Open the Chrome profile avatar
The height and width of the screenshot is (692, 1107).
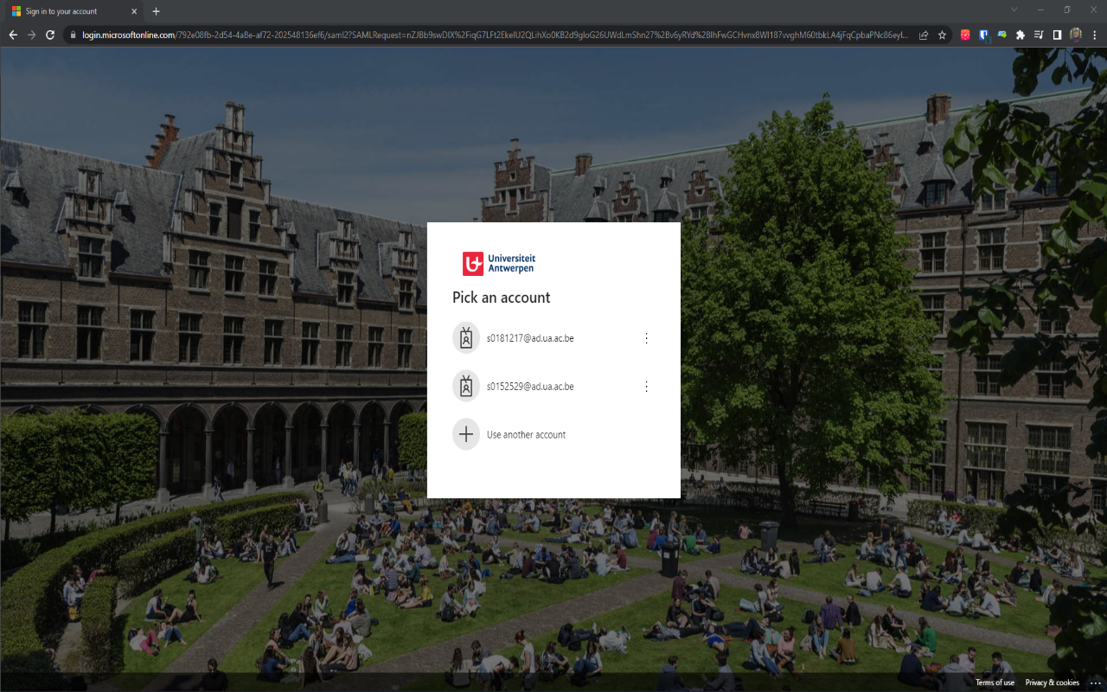pyautogui.click(x=1076, y=35)
